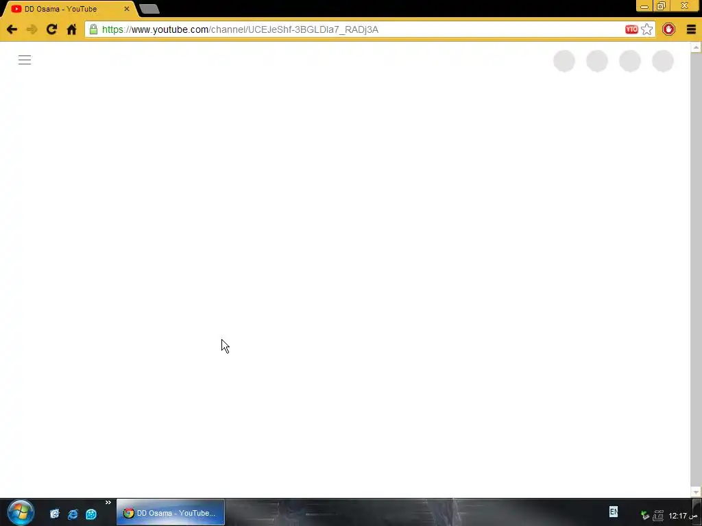Image resolution: width=702 pixels, height=526 pixels.
Task: Launch Internet Explorer from quick launch
Action: coord(73,514)
